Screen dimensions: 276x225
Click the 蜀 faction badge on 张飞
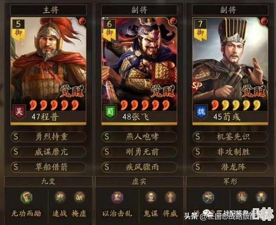point(110,112)
